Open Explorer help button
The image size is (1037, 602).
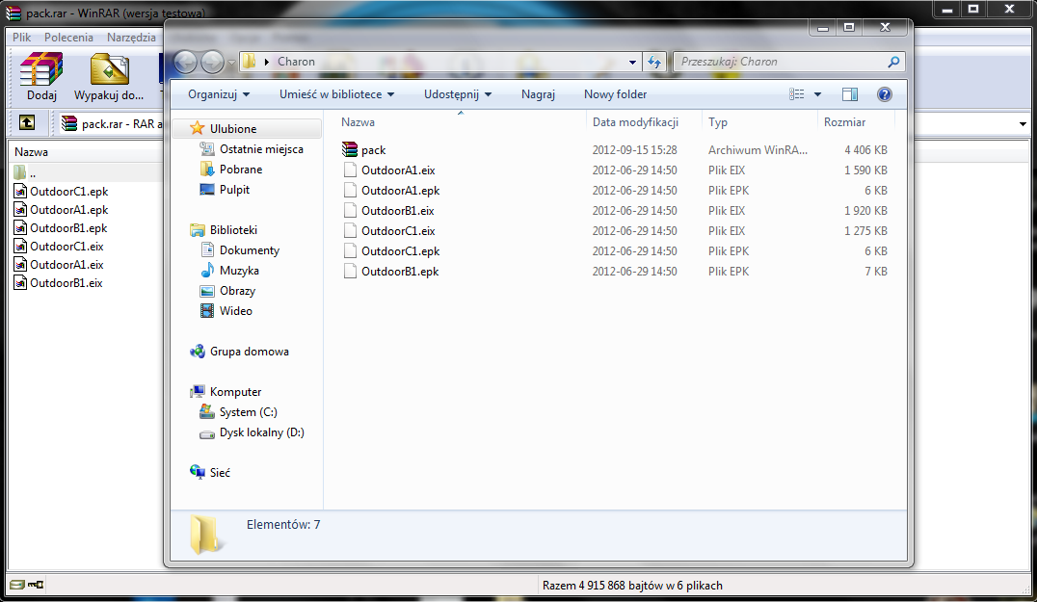pyautogui.click(x=884, y=94)
